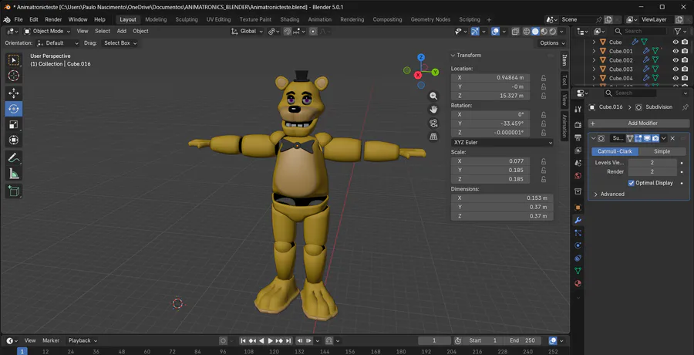
Task: Expand Cube.004 in the outliner
Action: tap(594, 78)
